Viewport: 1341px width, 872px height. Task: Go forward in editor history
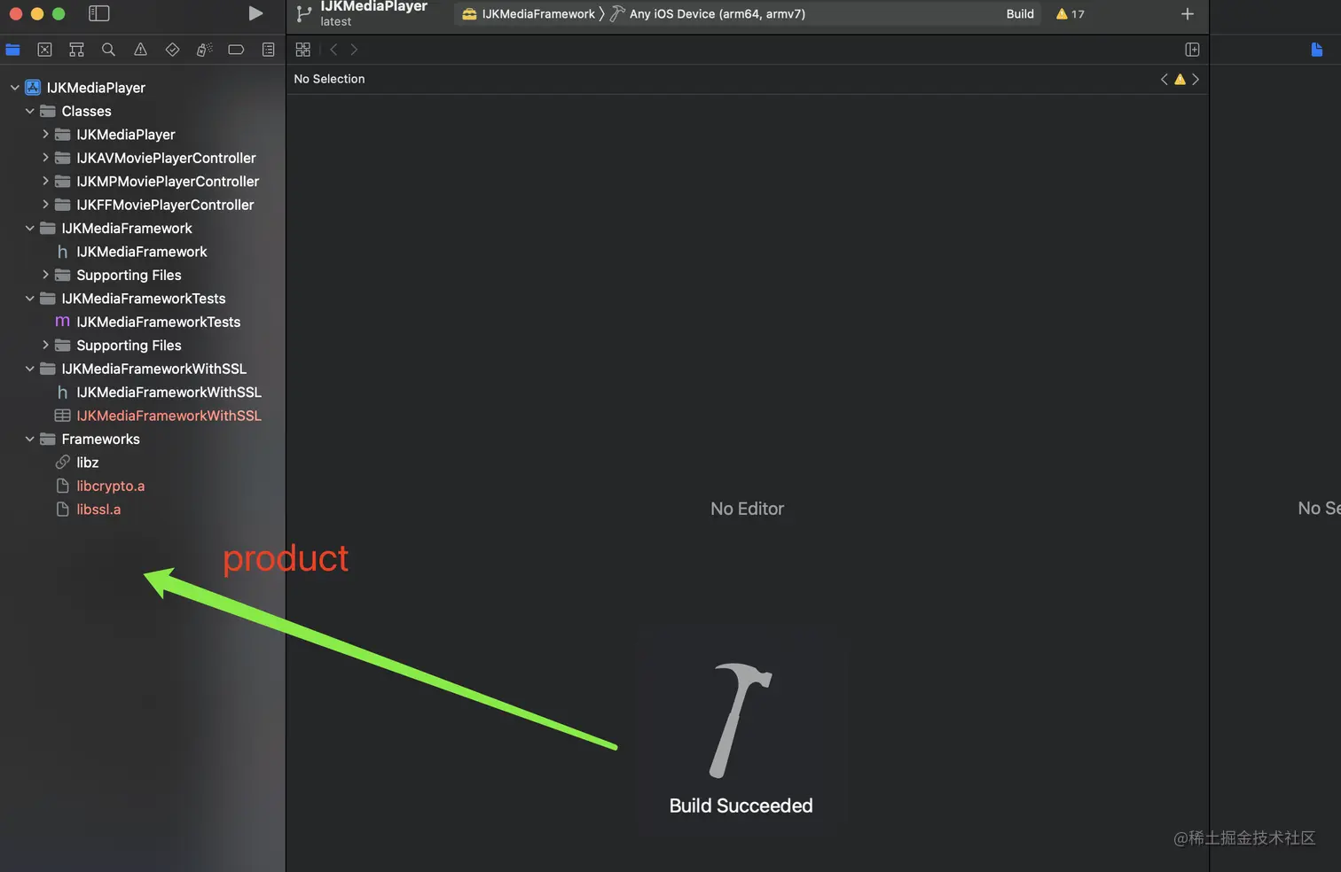(x=354, y=50)
